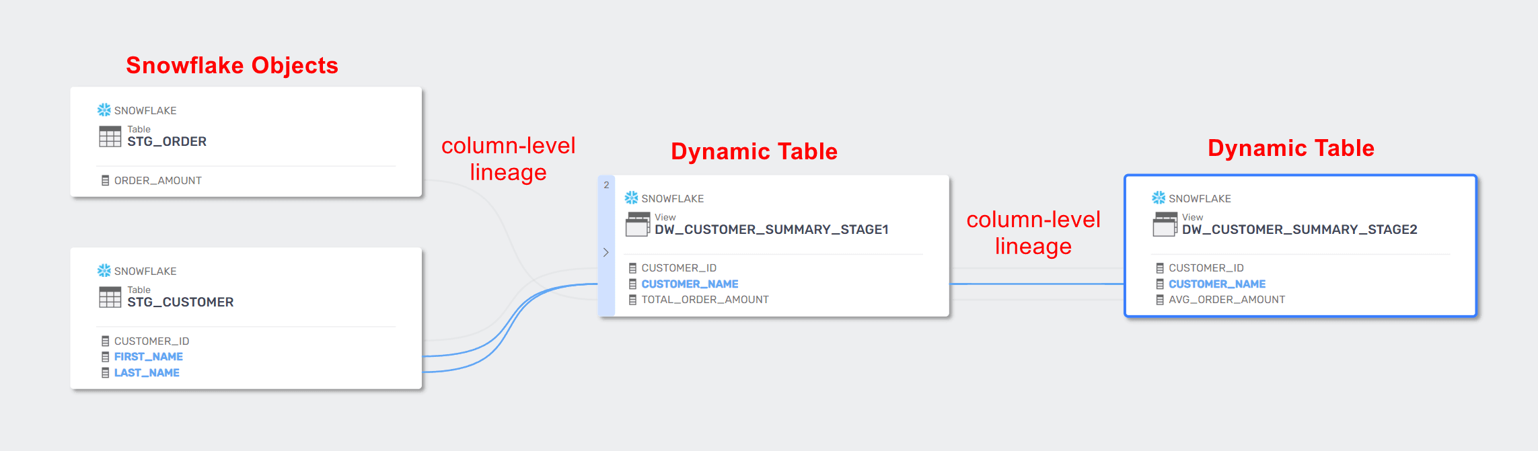Click the column icon next to AVG_ORDER_AMOUNT
The width and height of the screenshot is (1538, 451).
(x=1160, y=300)
